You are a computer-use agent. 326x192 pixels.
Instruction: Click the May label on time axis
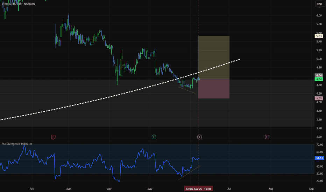coord(150,189)
